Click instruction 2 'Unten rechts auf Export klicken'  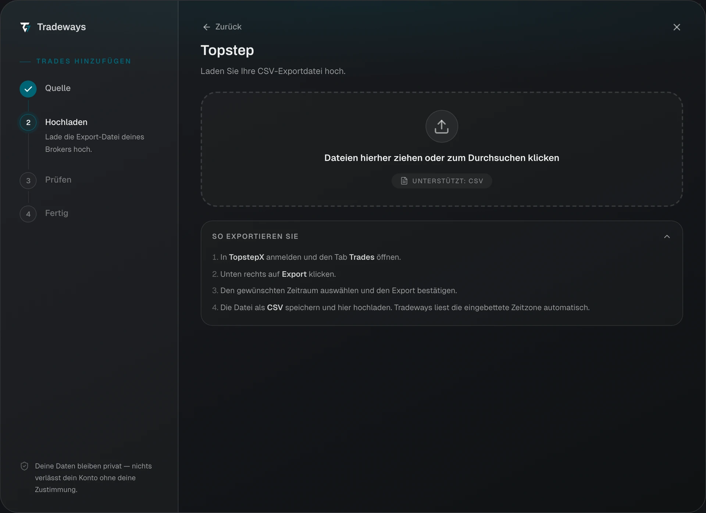(x=274, y=274)
